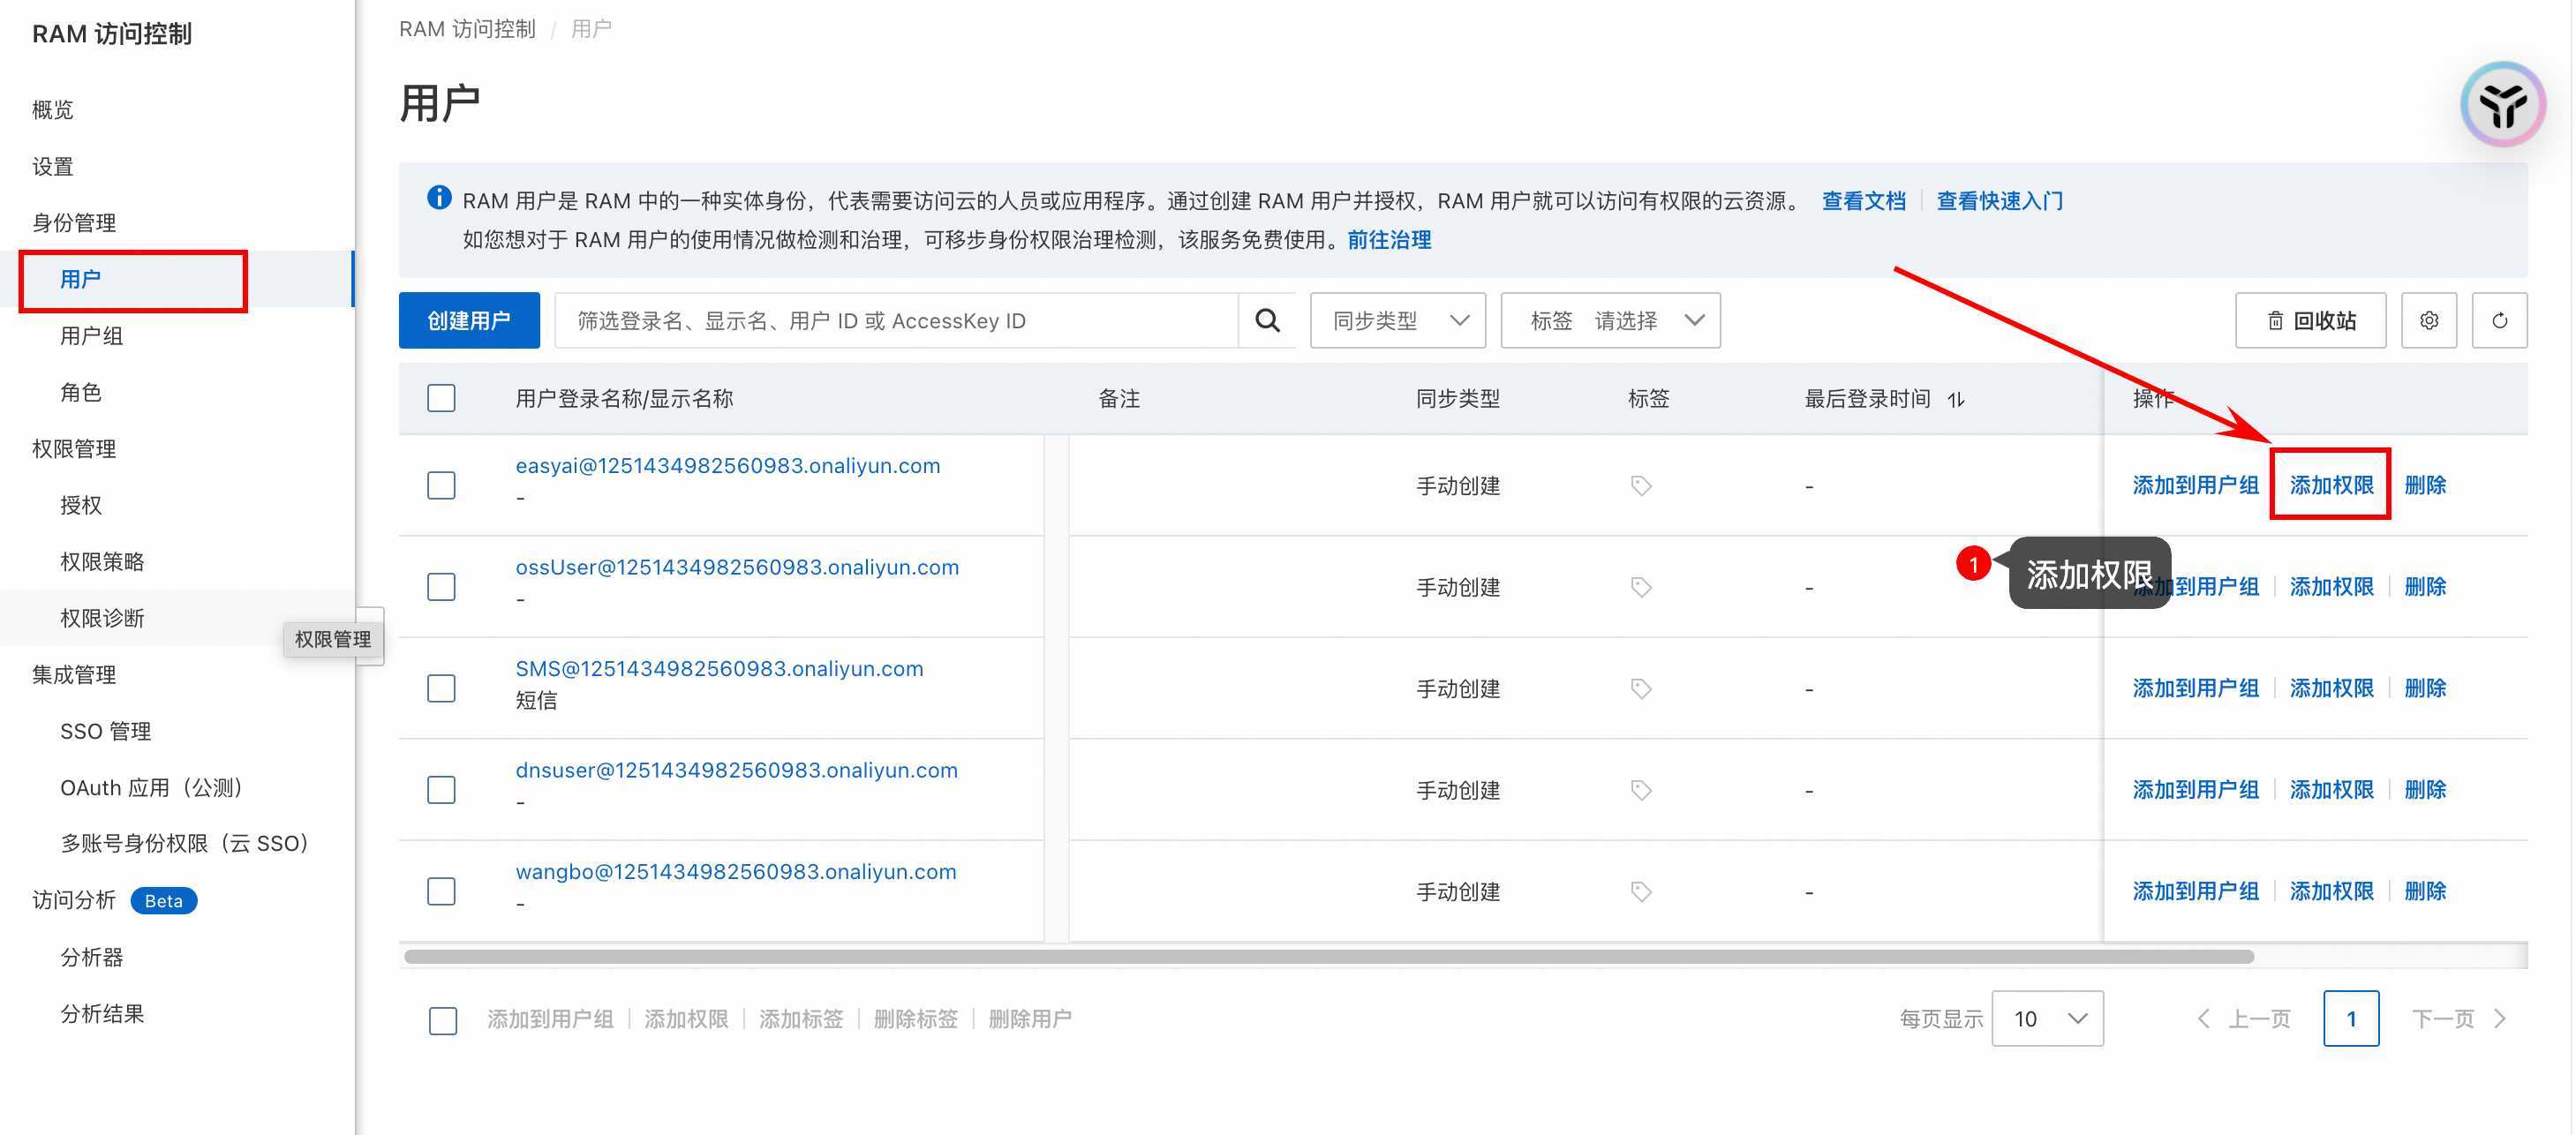Click the tag icon in SMS row

1640,689
